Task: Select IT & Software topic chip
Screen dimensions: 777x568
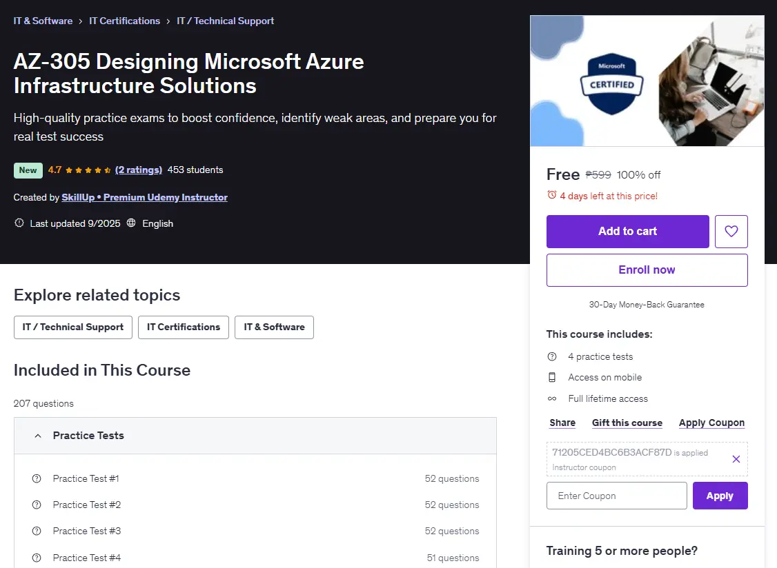Action: click(x=274, y=327)
